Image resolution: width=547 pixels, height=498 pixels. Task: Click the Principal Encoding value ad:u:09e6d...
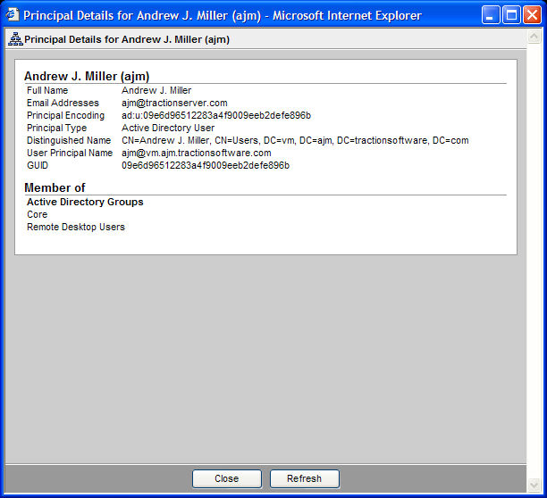tap(216, 115)
